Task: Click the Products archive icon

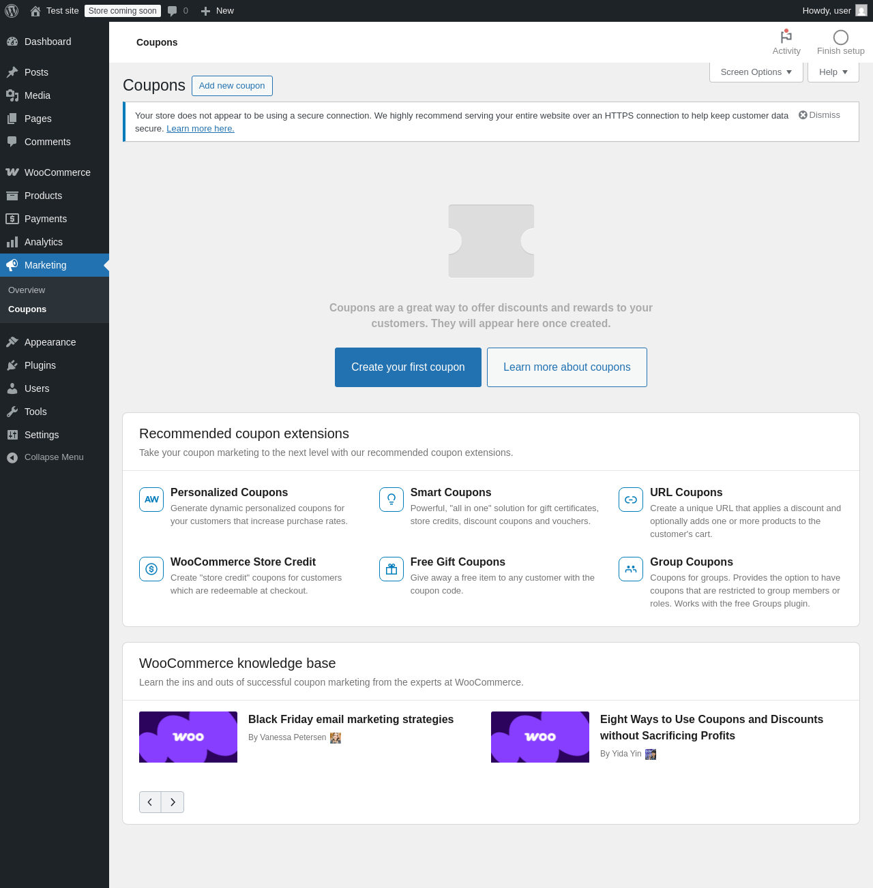Action: coord(12,196)
